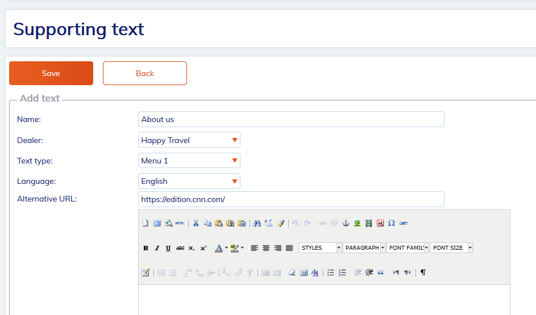Insert an anchor with the anchor icon
Viewport: 536px width, 315px height.
coord(345,224)
